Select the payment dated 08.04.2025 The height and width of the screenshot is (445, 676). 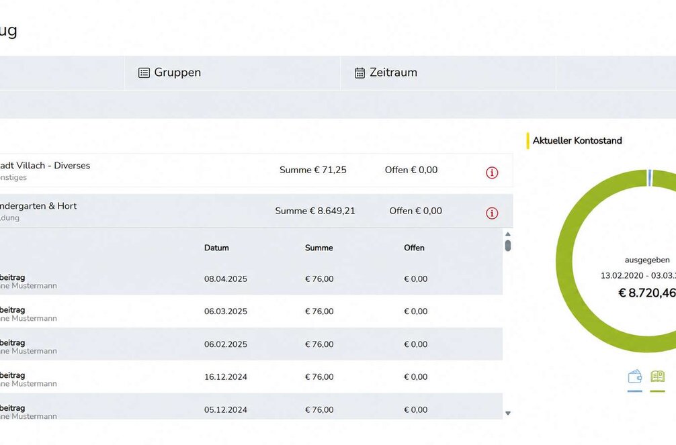click(251, 279)
